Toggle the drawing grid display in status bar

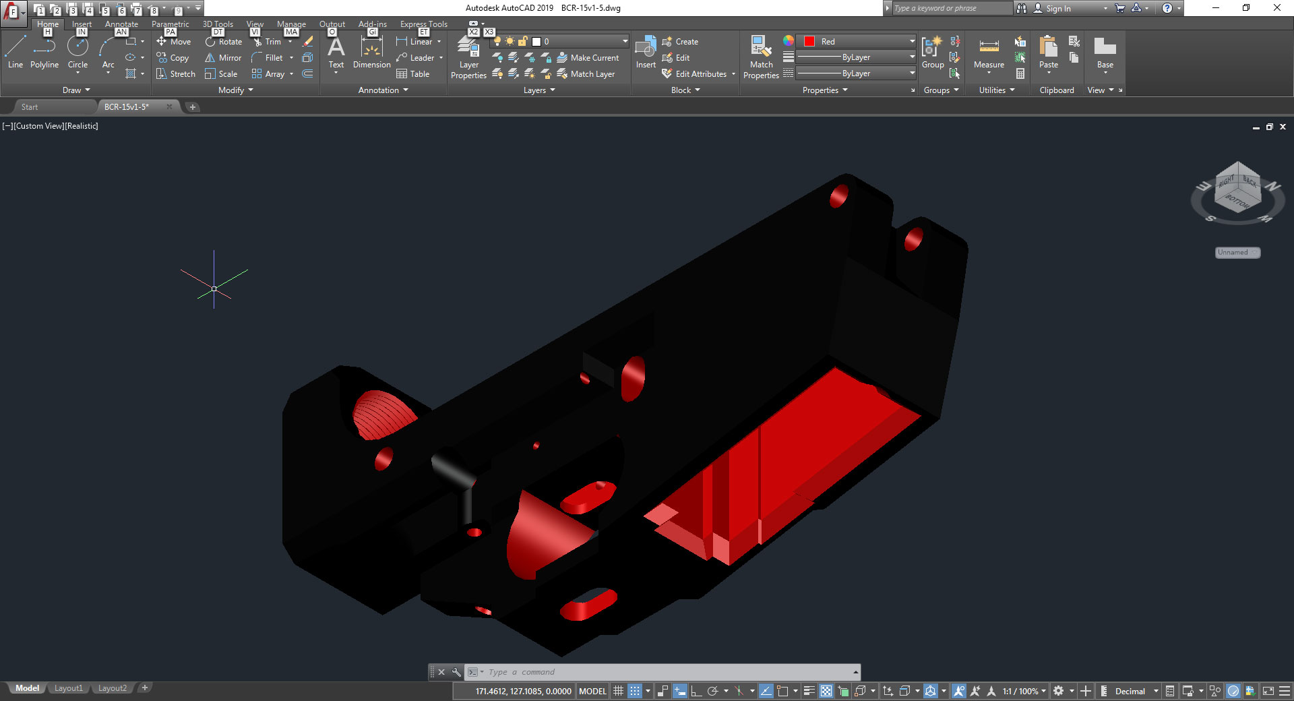618,691
